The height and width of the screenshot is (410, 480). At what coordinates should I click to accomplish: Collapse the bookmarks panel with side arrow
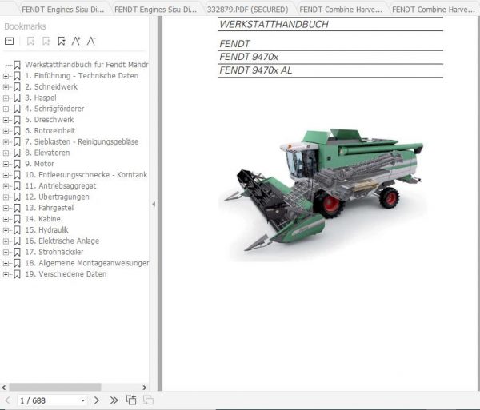(154, 204)
